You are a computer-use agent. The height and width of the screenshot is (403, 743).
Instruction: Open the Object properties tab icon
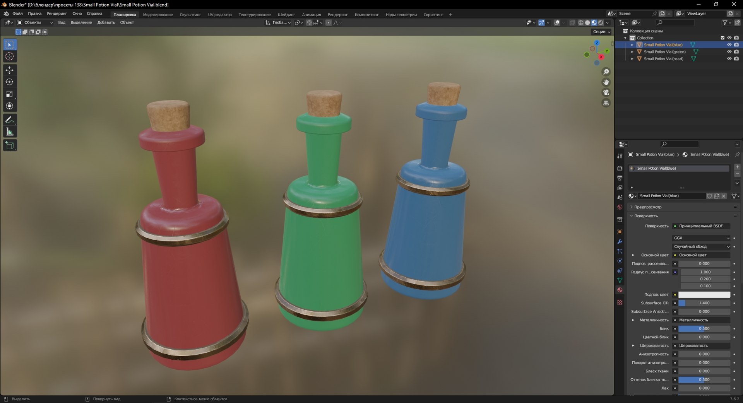coord(620,232)
